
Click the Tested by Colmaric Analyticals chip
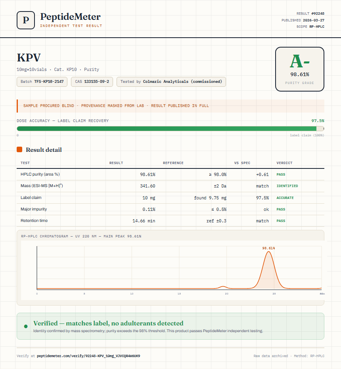[171, 82]
